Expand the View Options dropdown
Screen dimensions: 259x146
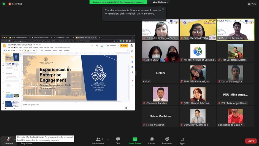click(160, 2)
